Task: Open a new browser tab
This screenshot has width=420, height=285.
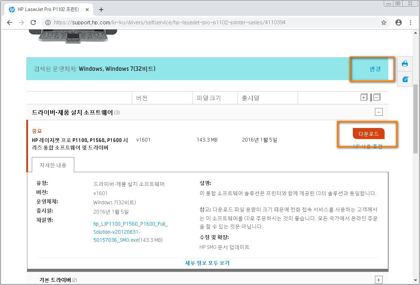Action: point(101,10)
